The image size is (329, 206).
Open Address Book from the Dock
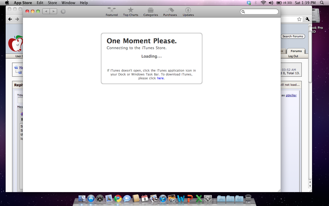[x=136, y=199]
